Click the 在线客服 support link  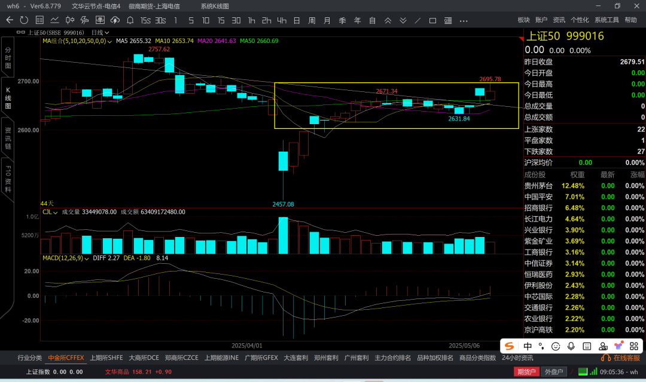[622, 358]
